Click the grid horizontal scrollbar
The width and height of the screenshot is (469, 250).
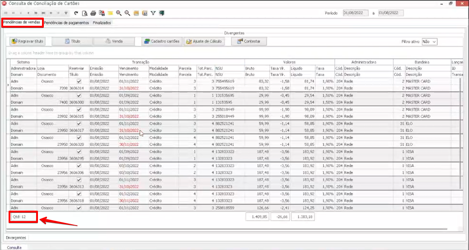coord(227,229)
